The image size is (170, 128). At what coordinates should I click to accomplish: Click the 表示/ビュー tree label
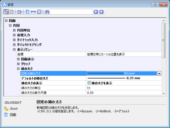25,49
